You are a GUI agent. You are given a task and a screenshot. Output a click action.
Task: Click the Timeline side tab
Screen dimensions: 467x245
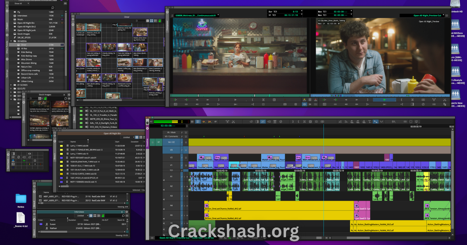click(147, 142)
